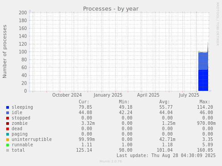Click the 'Avg:' column header
Screen dimensions: 222x166
click(x=164, y=102)
